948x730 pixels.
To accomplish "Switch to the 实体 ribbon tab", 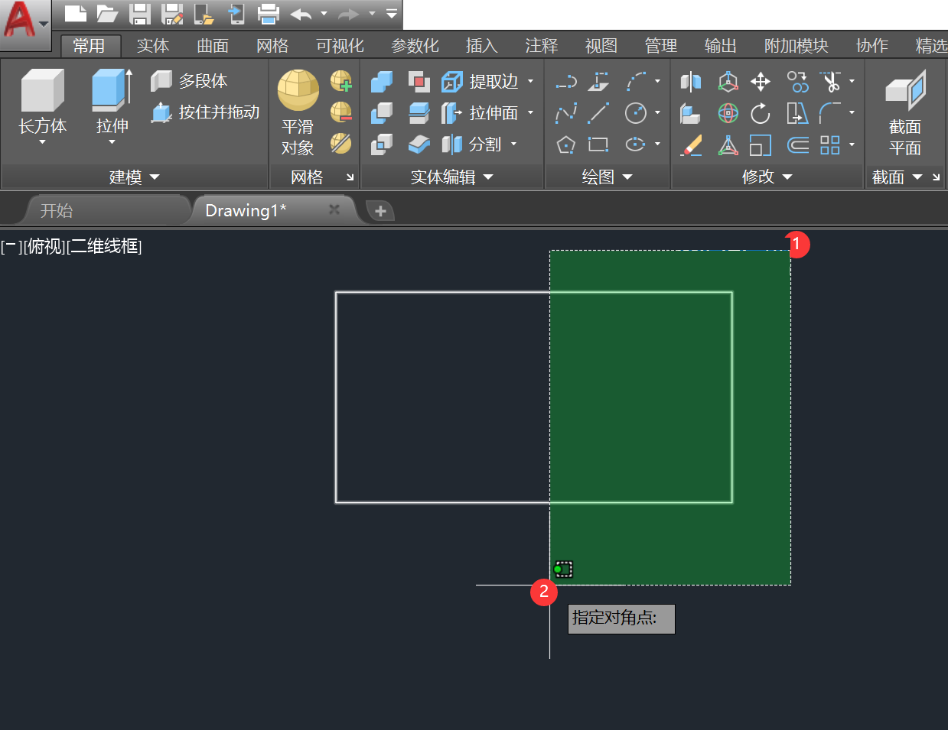I will (152, 46).
